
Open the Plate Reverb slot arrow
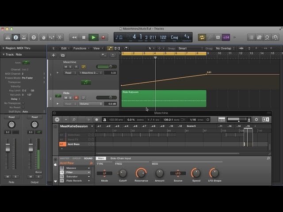click(89, 181)
